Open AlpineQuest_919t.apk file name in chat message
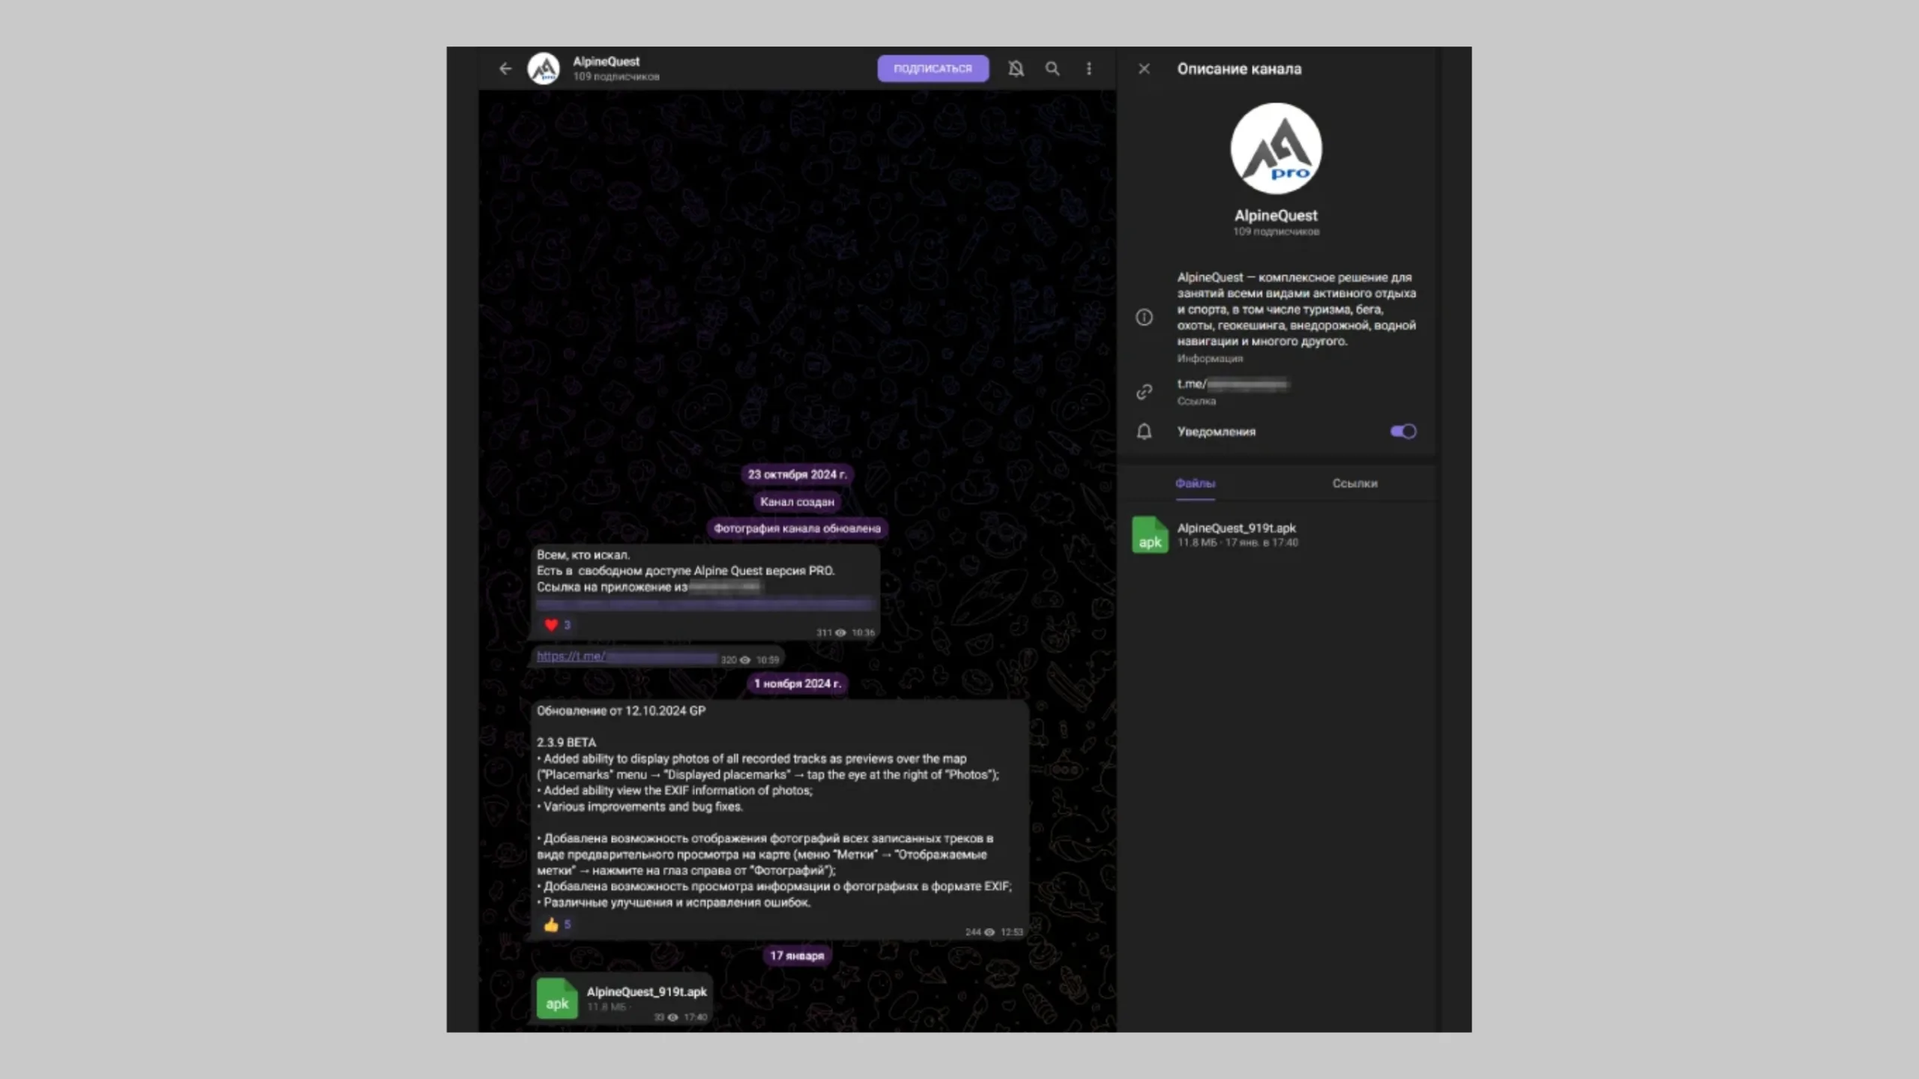This screenshot has width=1919, height=1079. [646, 991]
